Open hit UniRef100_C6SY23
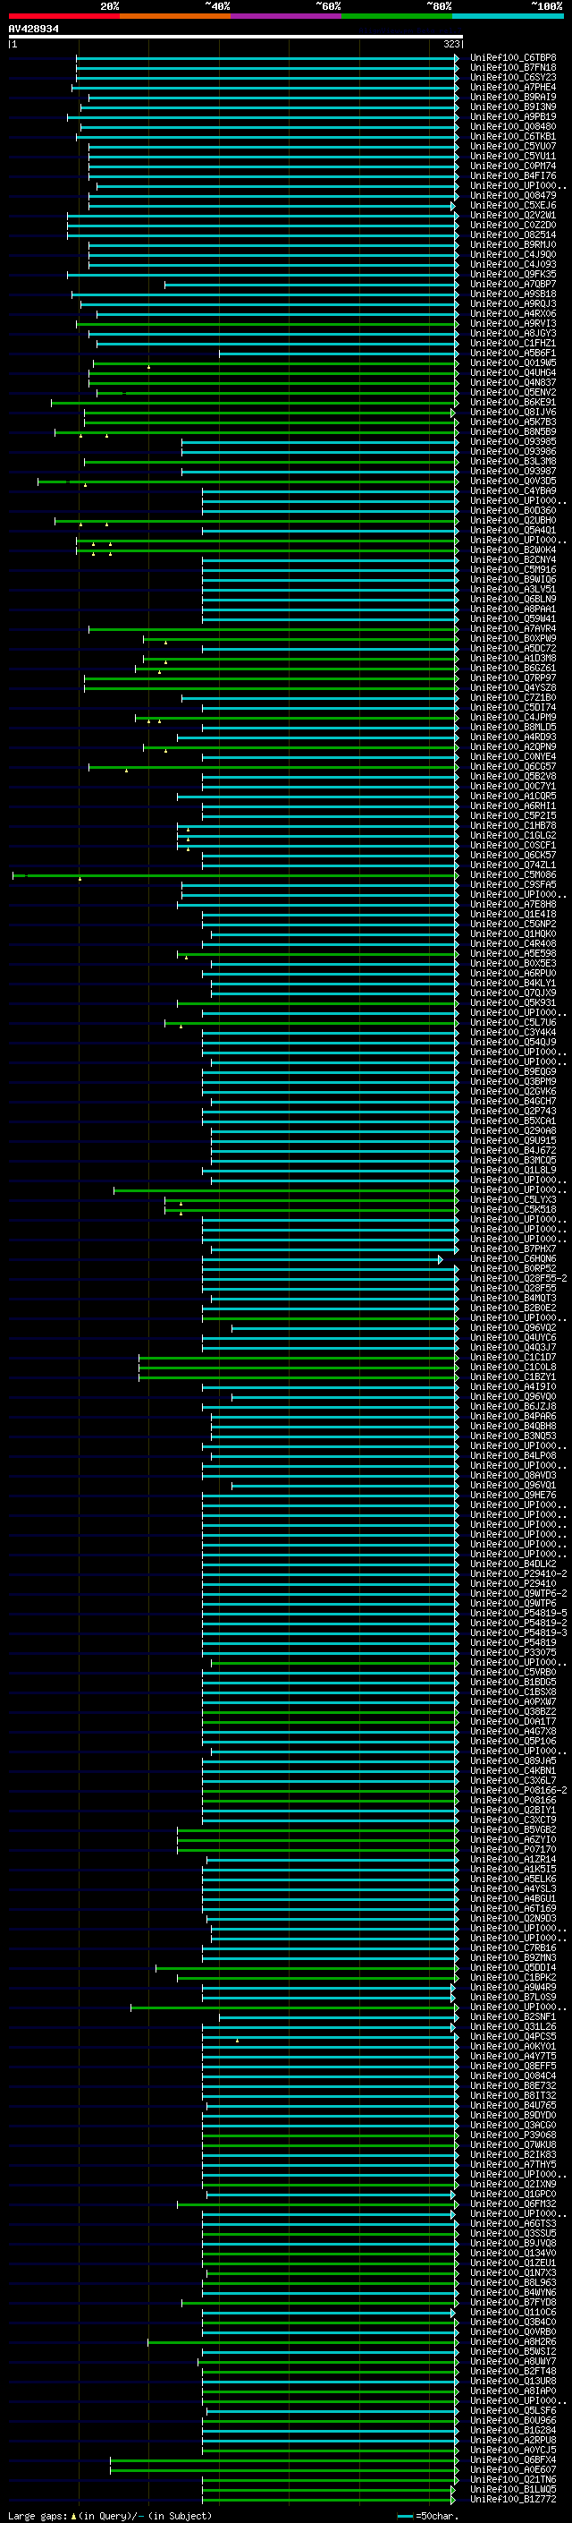 pyautogui.click(x=513, y=77)
